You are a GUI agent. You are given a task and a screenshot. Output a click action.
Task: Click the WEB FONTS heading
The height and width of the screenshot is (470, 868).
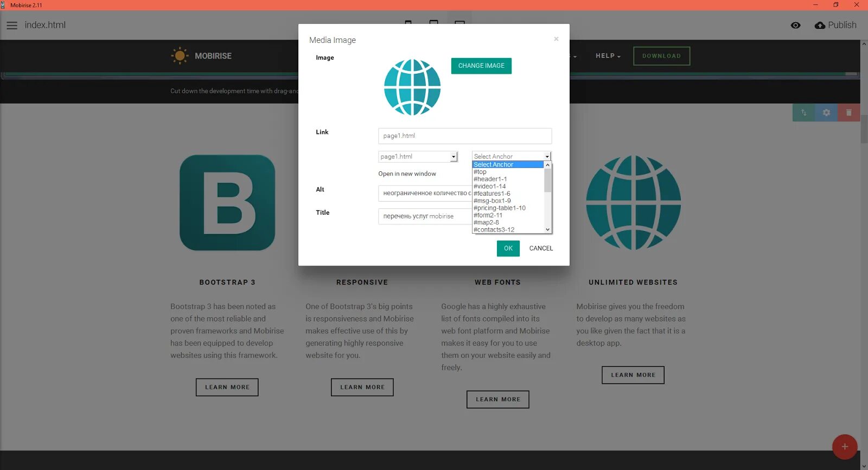coord(497,282)
